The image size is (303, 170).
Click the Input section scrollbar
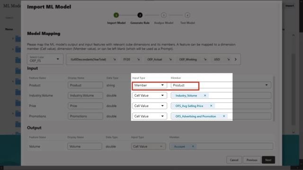274,98
